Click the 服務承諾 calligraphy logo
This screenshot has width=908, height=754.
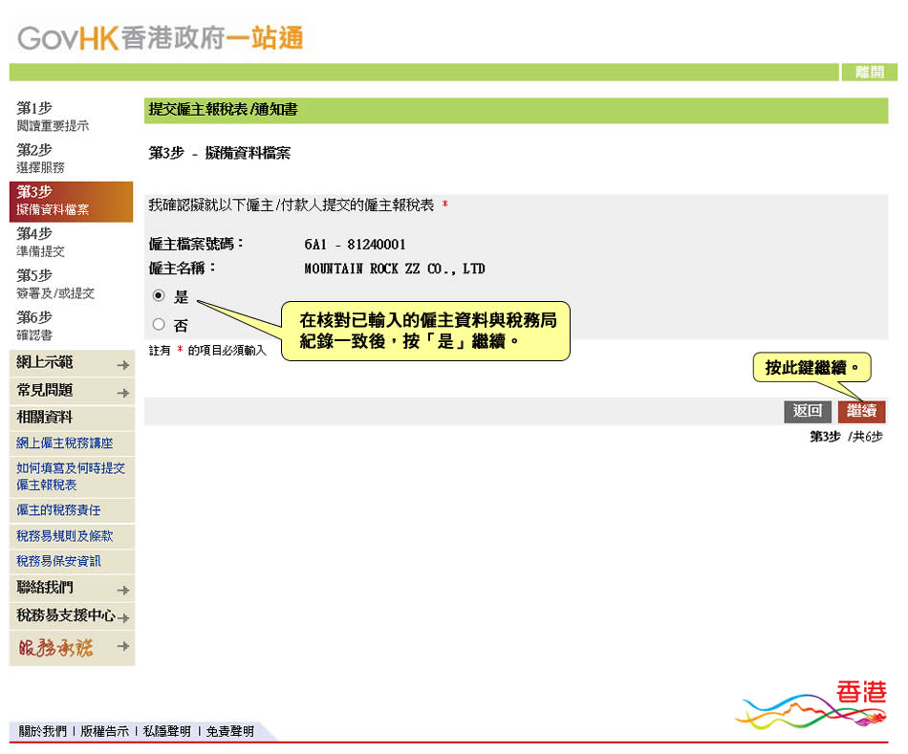(x=55, y=647)
